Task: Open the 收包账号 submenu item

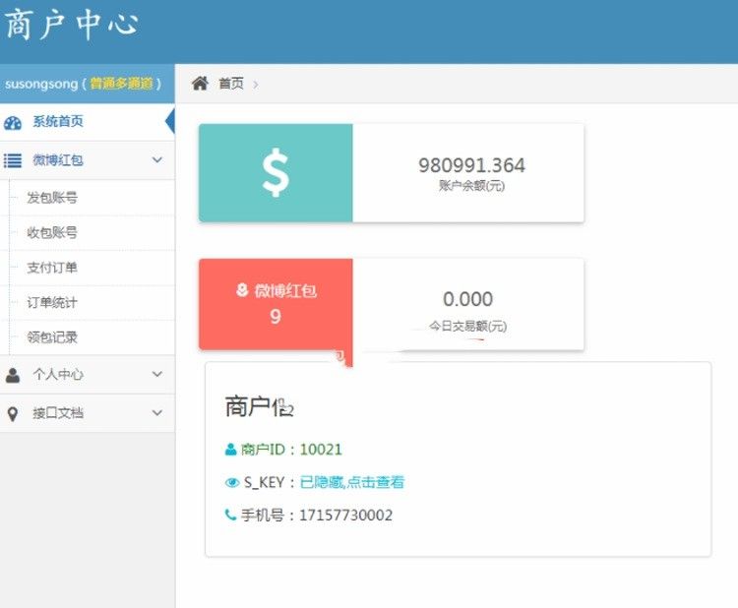Action: (x=52, y=233)
